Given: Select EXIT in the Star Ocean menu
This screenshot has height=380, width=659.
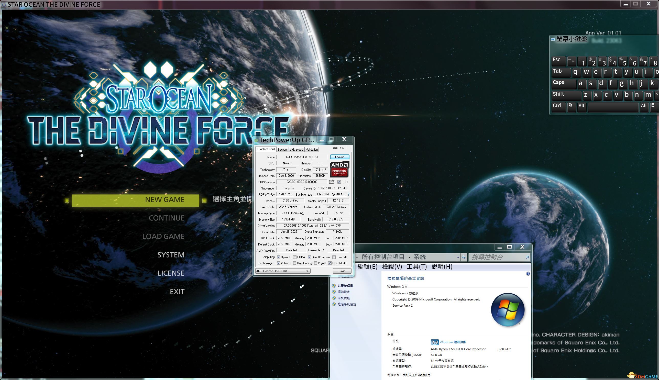Looking at the screenshot, I should 177,292.
